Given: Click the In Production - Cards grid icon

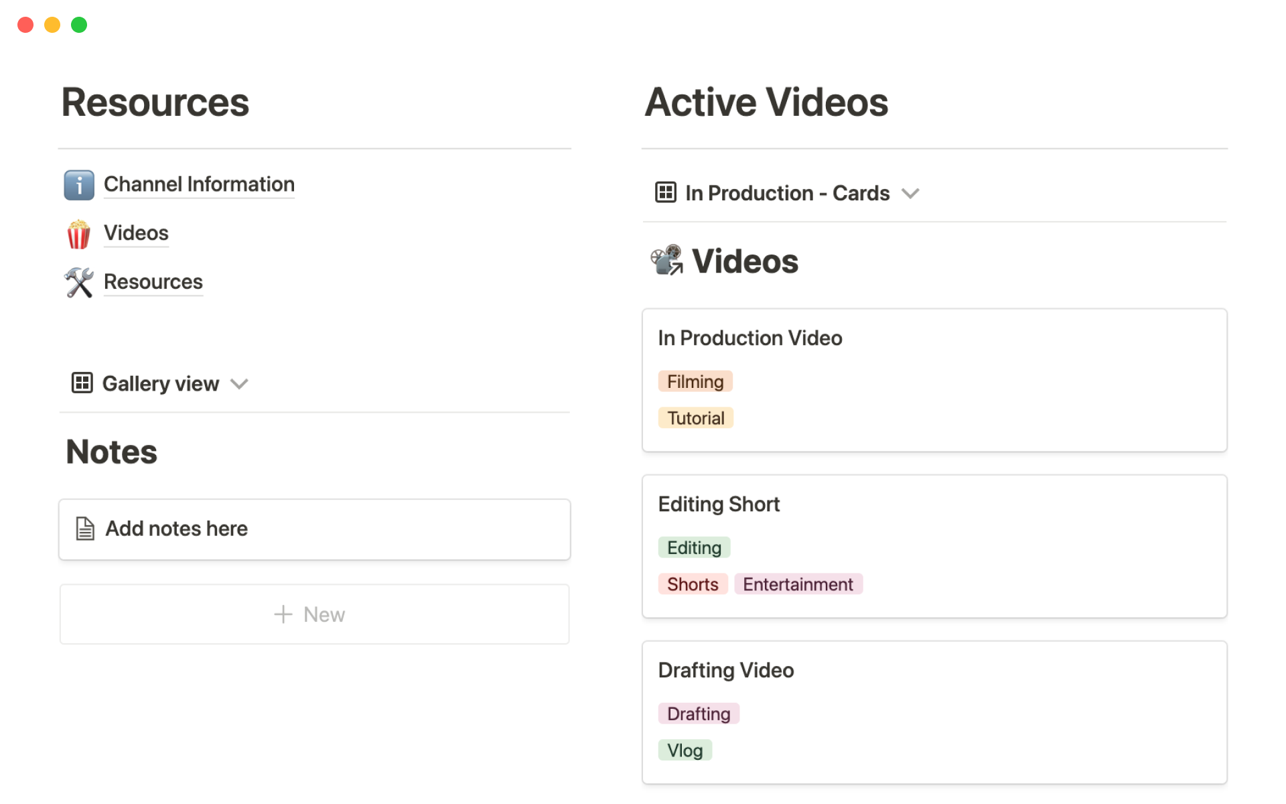Looking at the screenshot, I should 665,193.
